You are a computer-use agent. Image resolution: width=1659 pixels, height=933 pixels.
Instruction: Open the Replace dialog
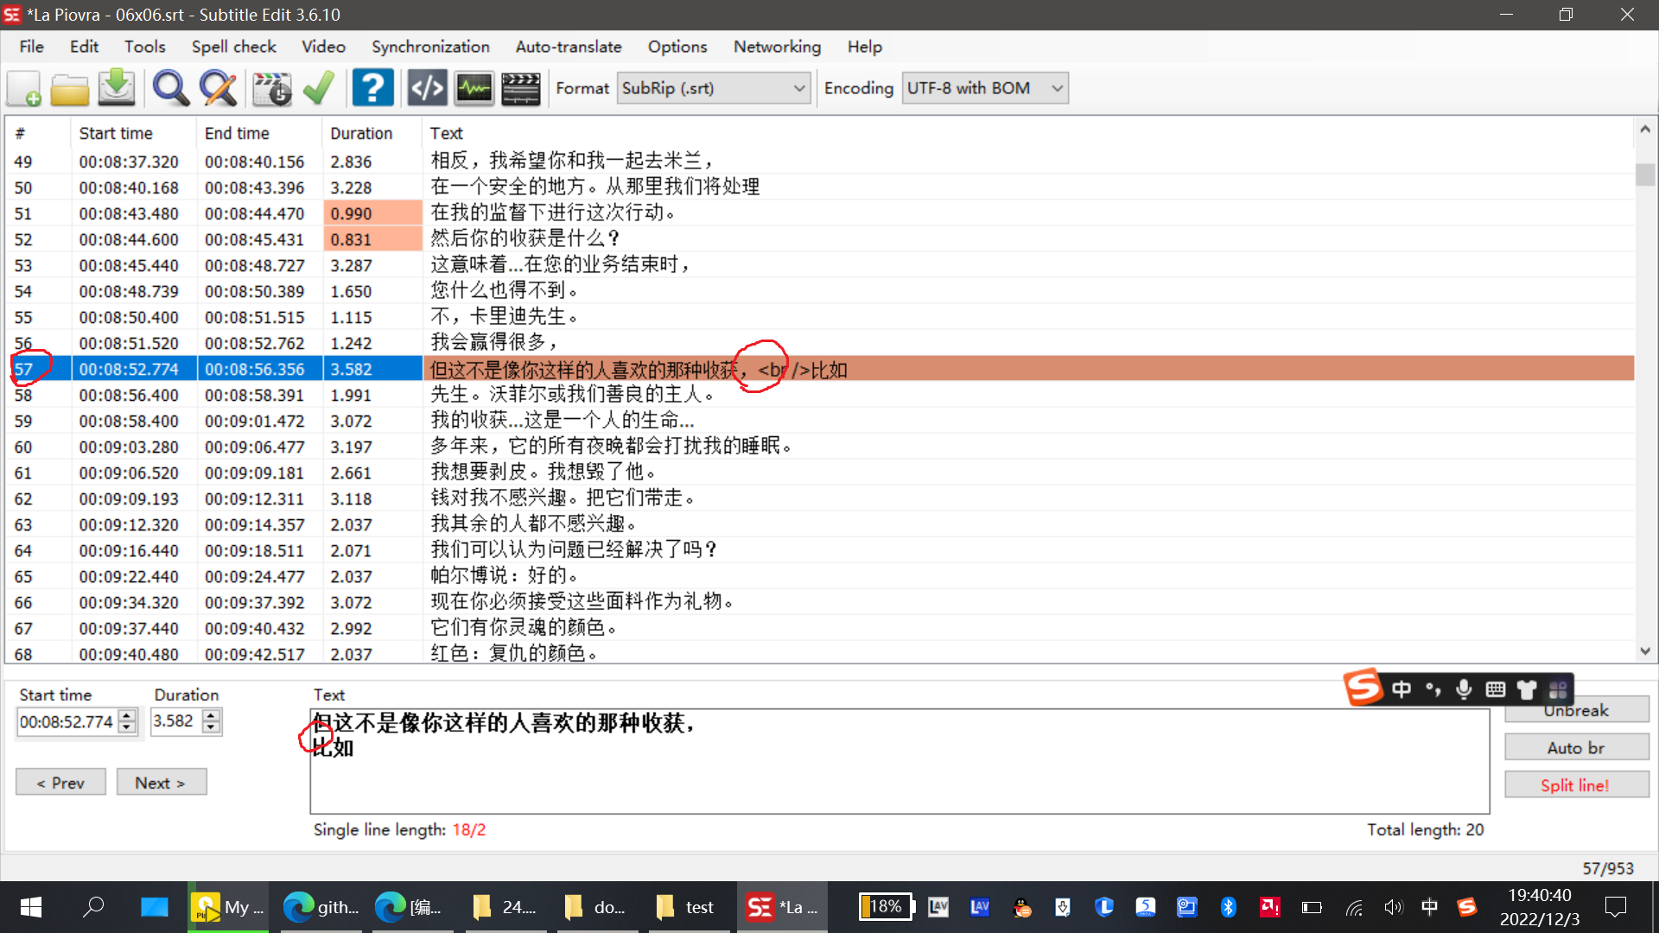click(218, 88)
